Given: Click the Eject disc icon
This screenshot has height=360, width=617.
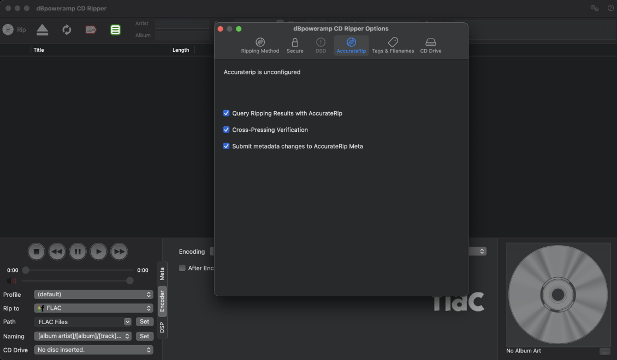Looking at the screenshot, I should click(42, 30).
